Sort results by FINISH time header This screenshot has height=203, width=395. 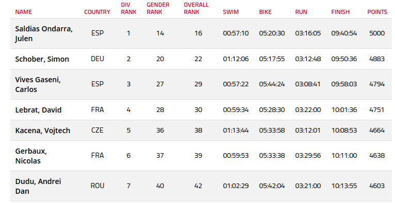pyautogui.click(x=340, y=12)
